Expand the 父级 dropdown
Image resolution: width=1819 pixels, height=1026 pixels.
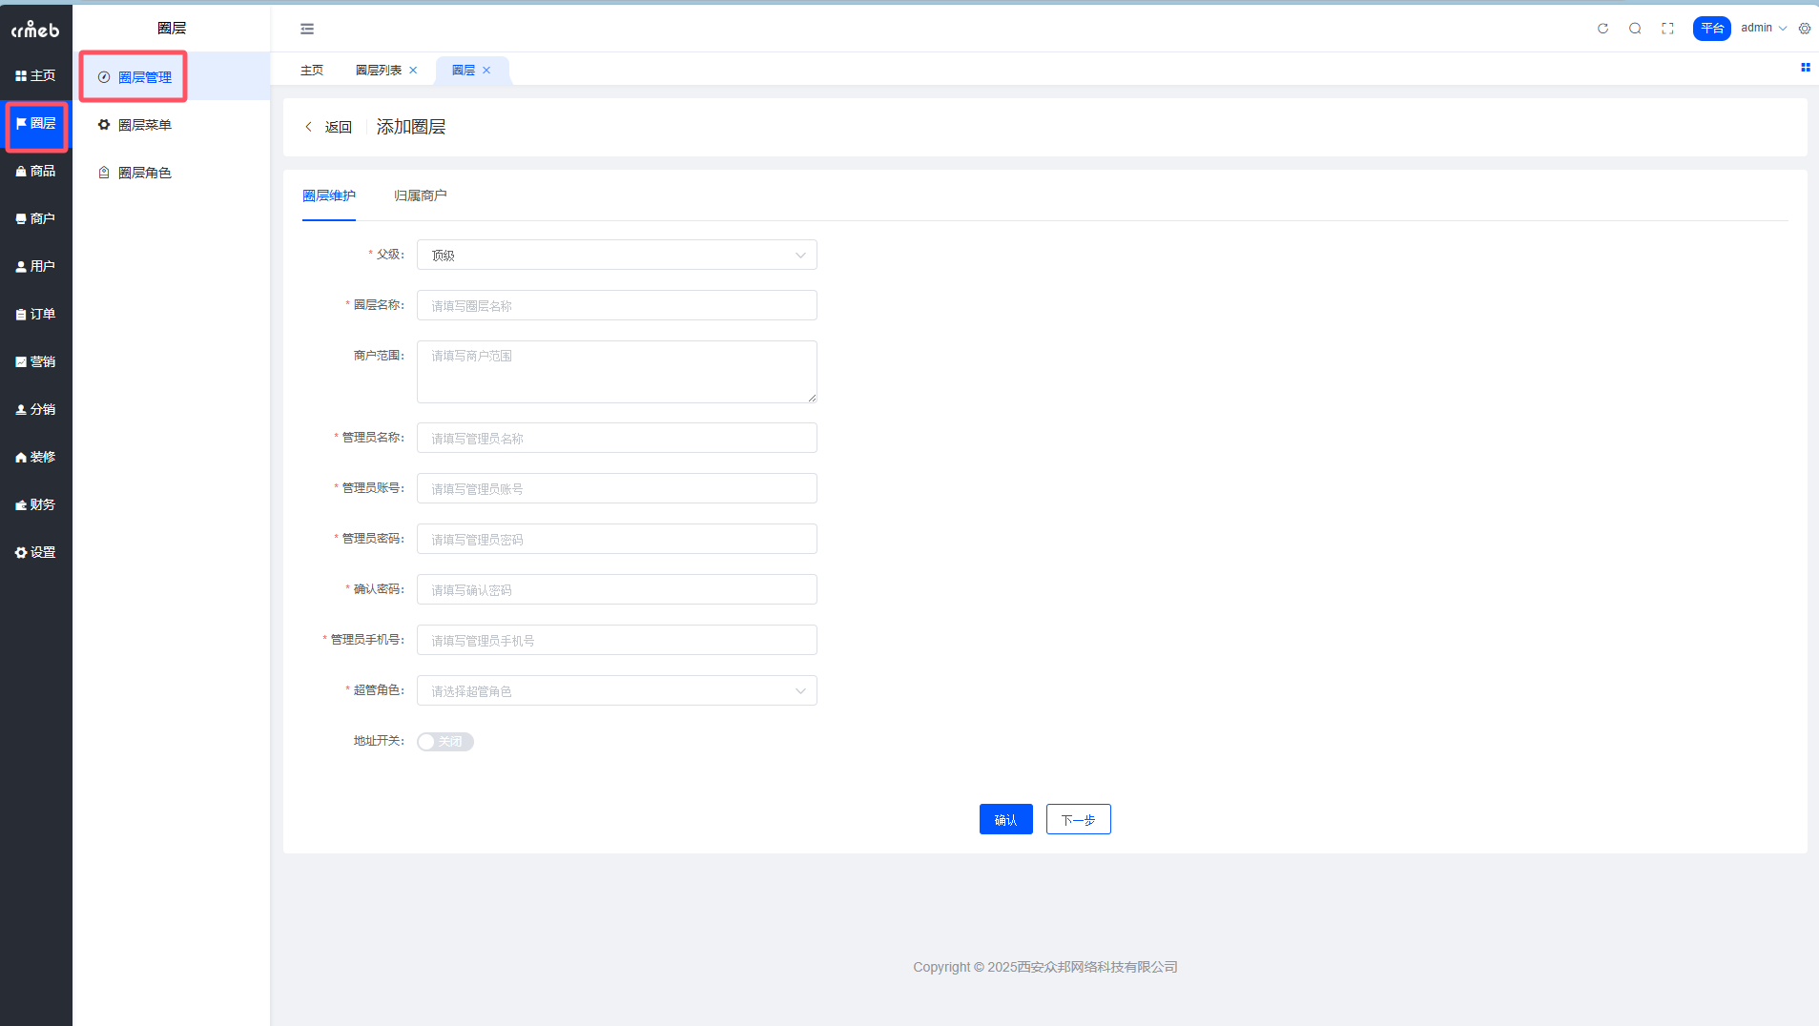(616, 256)
